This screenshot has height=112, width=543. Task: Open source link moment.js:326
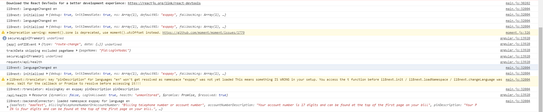pyautogui.click(x=518, y=33)
